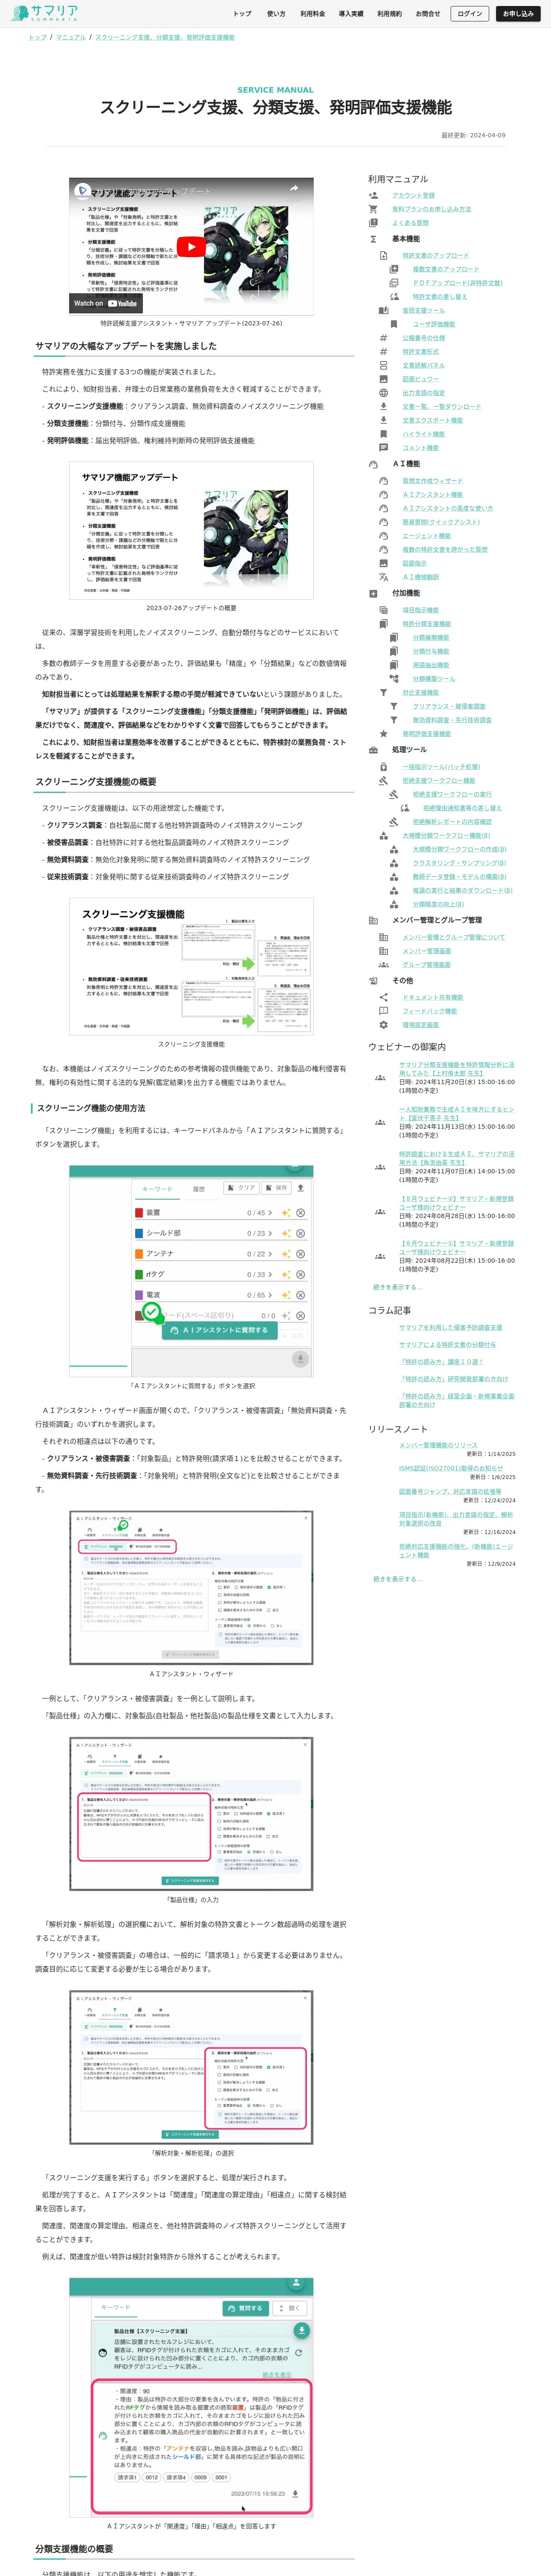Click the share arrow on the YouTube video
Viewport: 551px width, 2576px height.
click(x=294, y=188)
